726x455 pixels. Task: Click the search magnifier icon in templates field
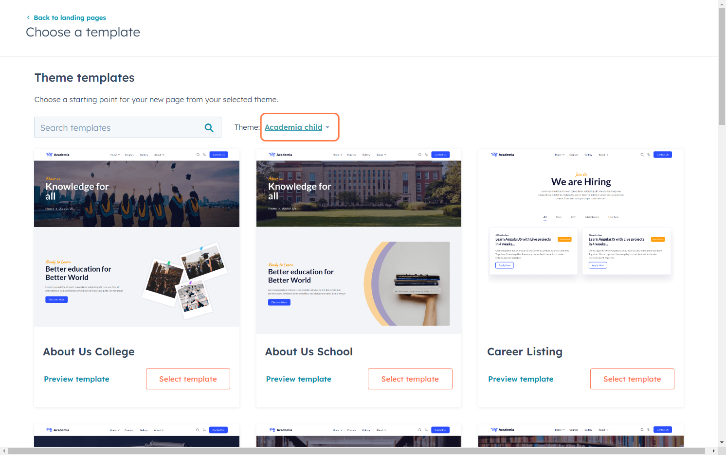[x=209, y=128]
